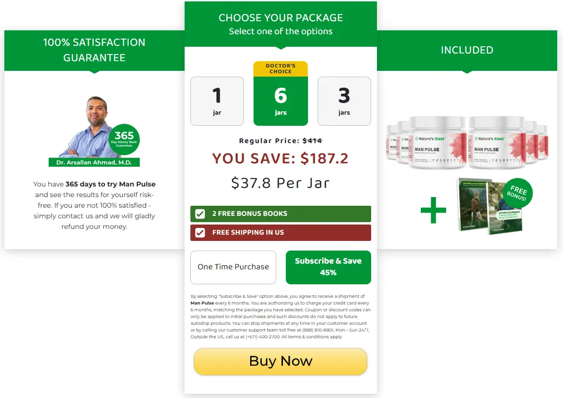Click the Included header banner
The height and width of the screenshot is (398, 563).
point(467,50)
